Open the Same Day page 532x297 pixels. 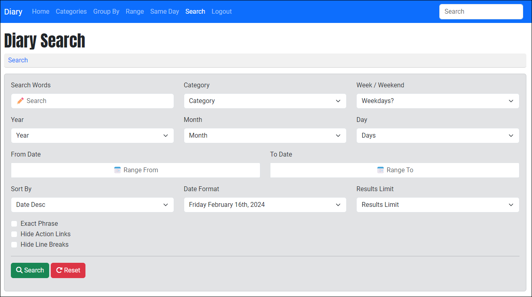click(164, 12)
